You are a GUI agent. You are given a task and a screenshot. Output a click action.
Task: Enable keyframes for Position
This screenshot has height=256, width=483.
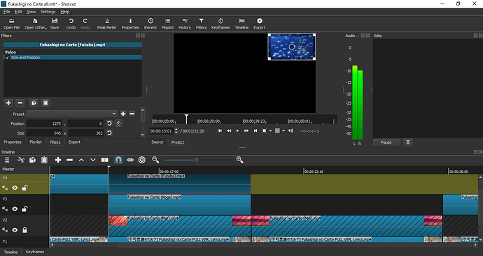pos(118,123)
